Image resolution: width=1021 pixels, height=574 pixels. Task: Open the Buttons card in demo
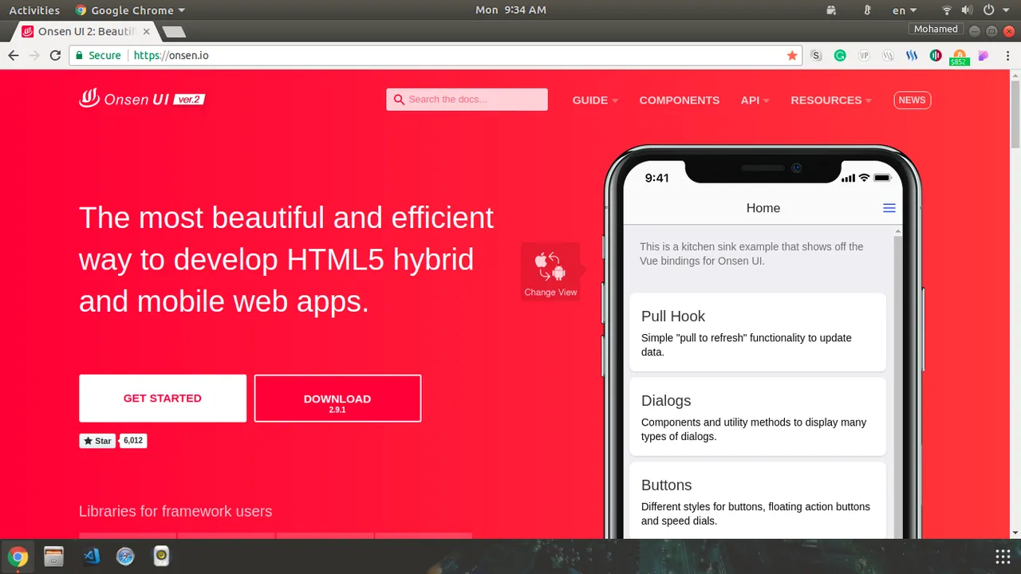click(758, 501)
